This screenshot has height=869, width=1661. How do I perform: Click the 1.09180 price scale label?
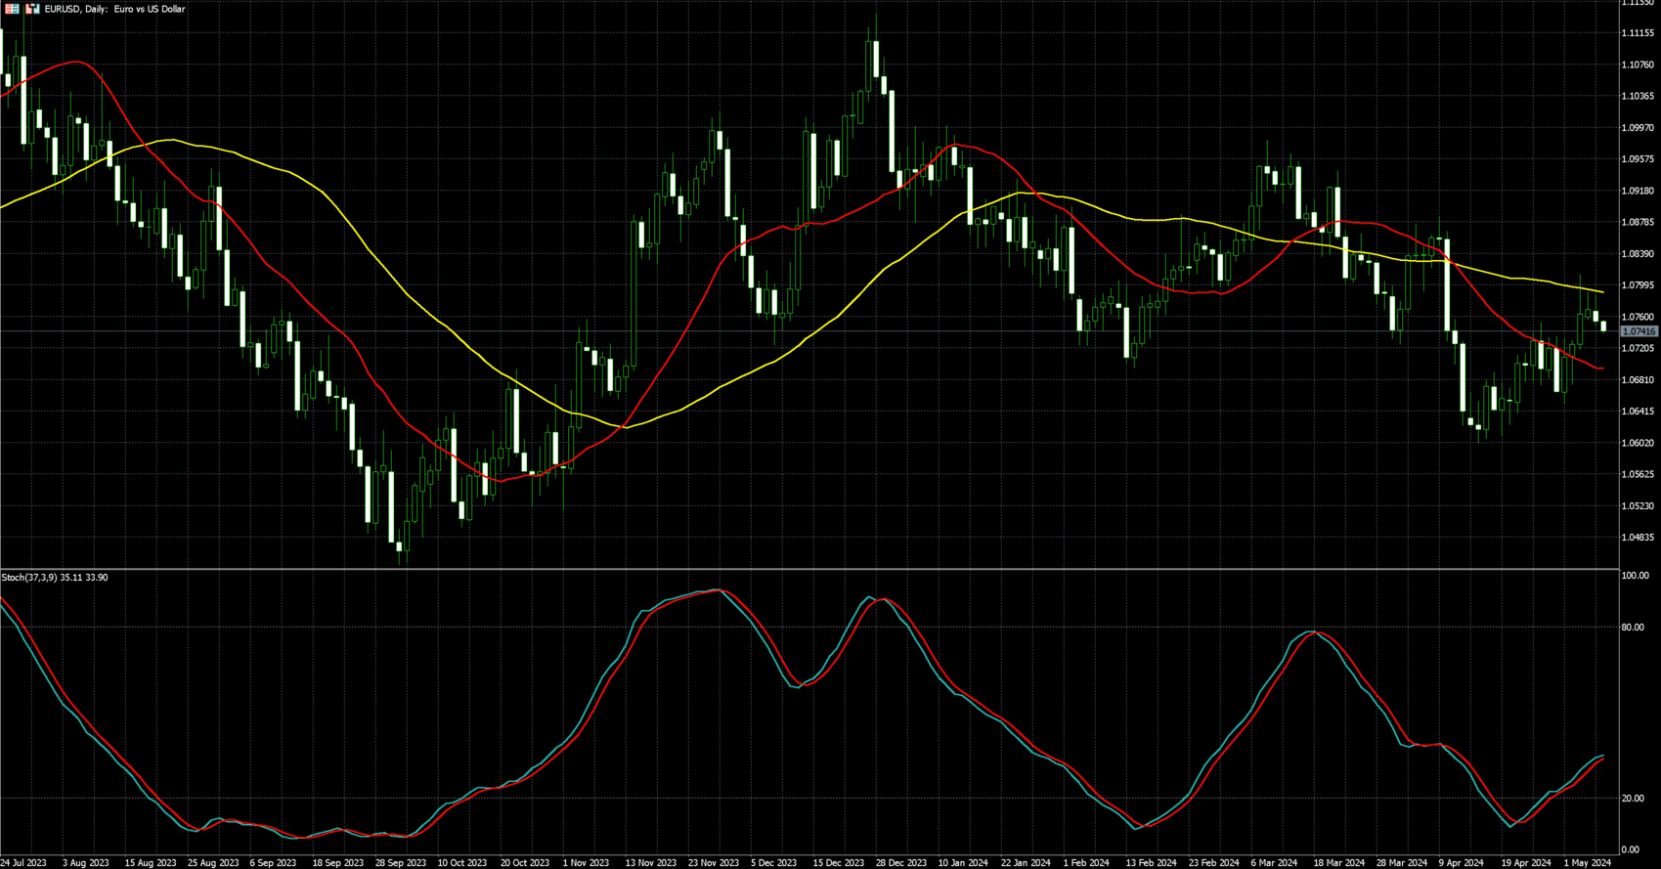(x=1638, y=191)
